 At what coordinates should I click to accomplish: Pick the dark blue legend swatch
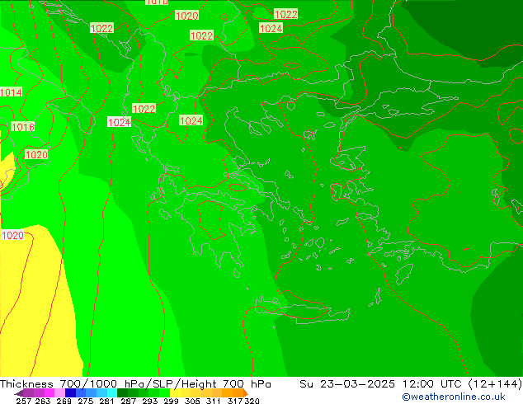70,392
